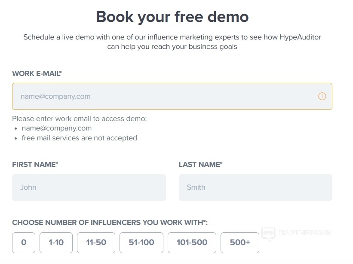Screen dimensions: 353x264
Task: Choose the "1-10" influencers option
Action: tap(56, 243)
